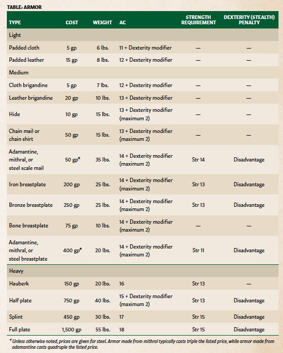283x353 pixels.
Task: Click the Bronze breastplate name
Action: pos(31,205)
